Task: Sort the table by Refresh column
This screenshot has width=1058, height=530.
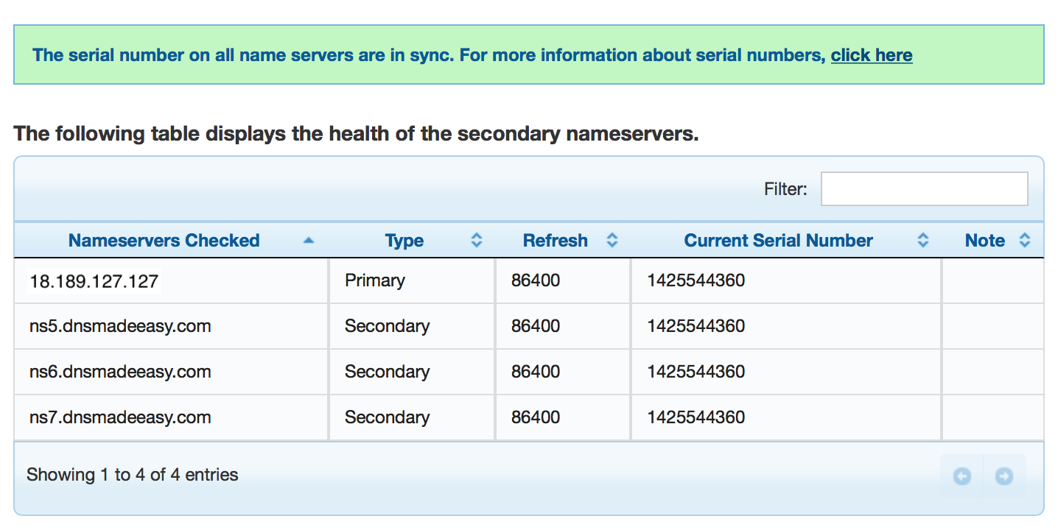Action: 555,240
